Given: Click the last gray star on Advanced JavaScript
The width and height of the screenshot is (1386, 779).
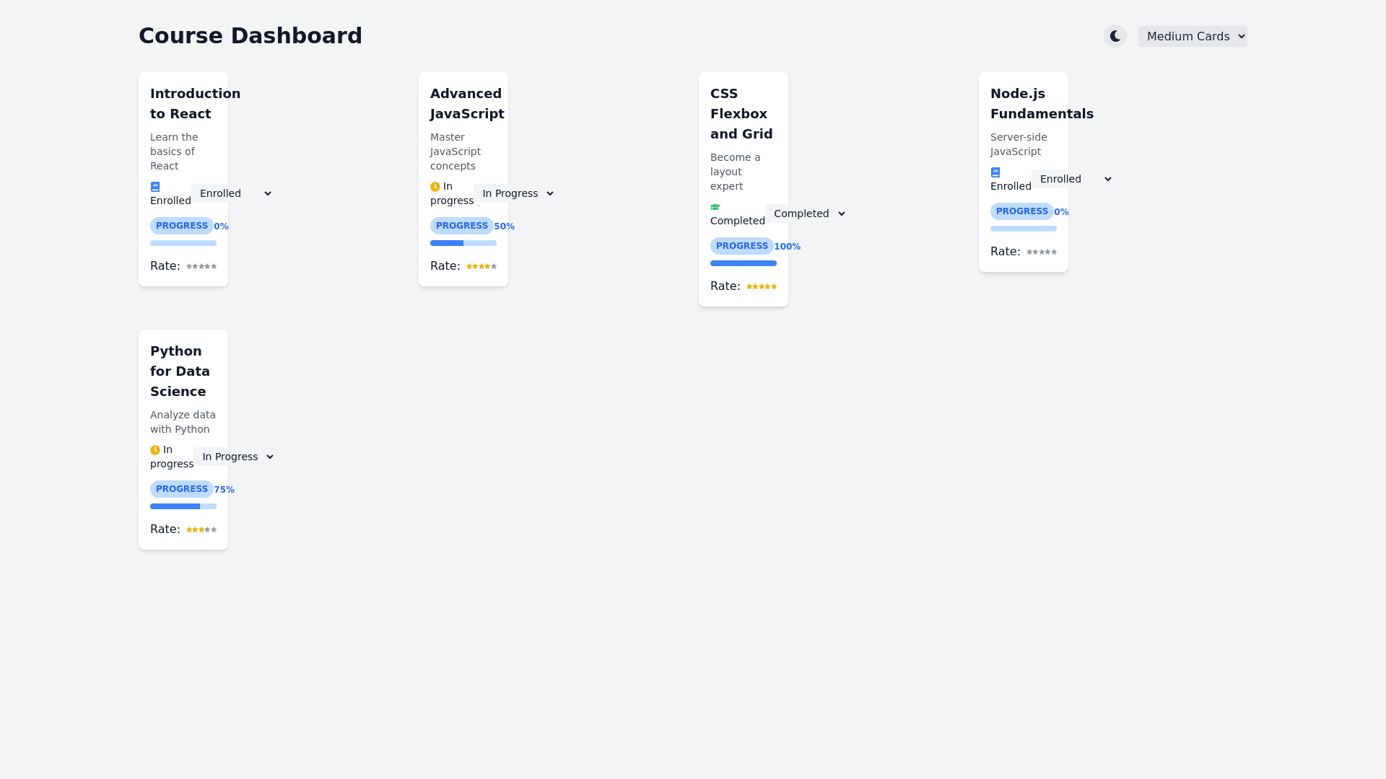Looking at the screenshot, I should click(494, 267).
